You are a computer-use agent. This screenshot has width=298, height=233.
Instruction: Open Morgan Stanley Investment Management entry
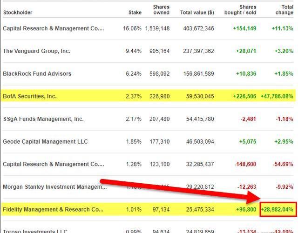click(54, 187)
